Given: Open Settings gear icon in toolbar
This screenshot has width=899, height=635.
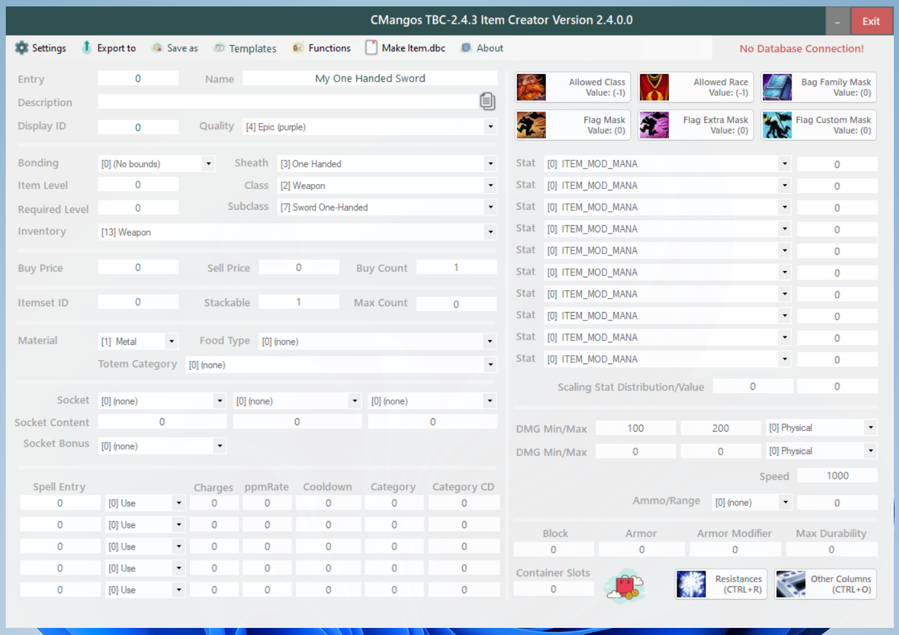Looking at the screenshot, I should [x=22, y=48].
